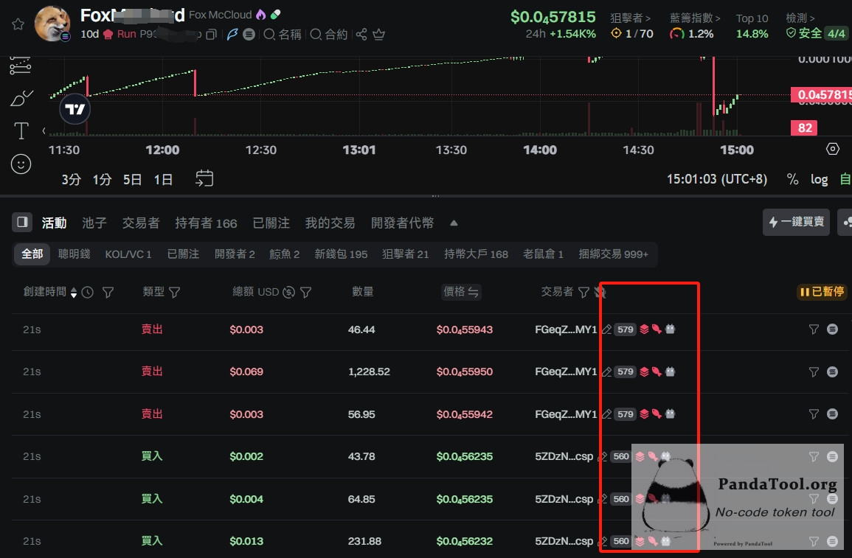The height and width of the screenshot is (558, 852).
Task: Select the text annotation tool on the chart
Action: click(21, 131)
